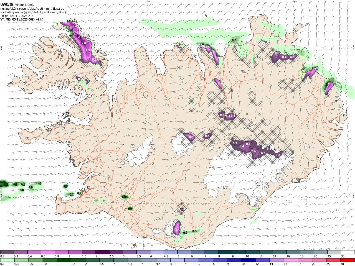
Task: Click the 20W longitude label
Action: tap(148, 1)
